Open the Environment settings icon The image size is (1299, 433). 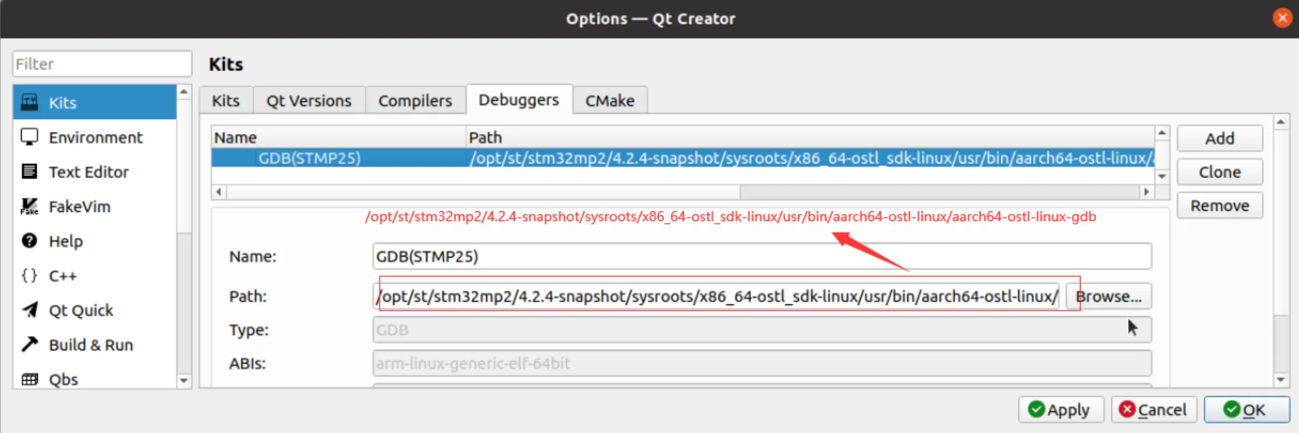(30, 137)
